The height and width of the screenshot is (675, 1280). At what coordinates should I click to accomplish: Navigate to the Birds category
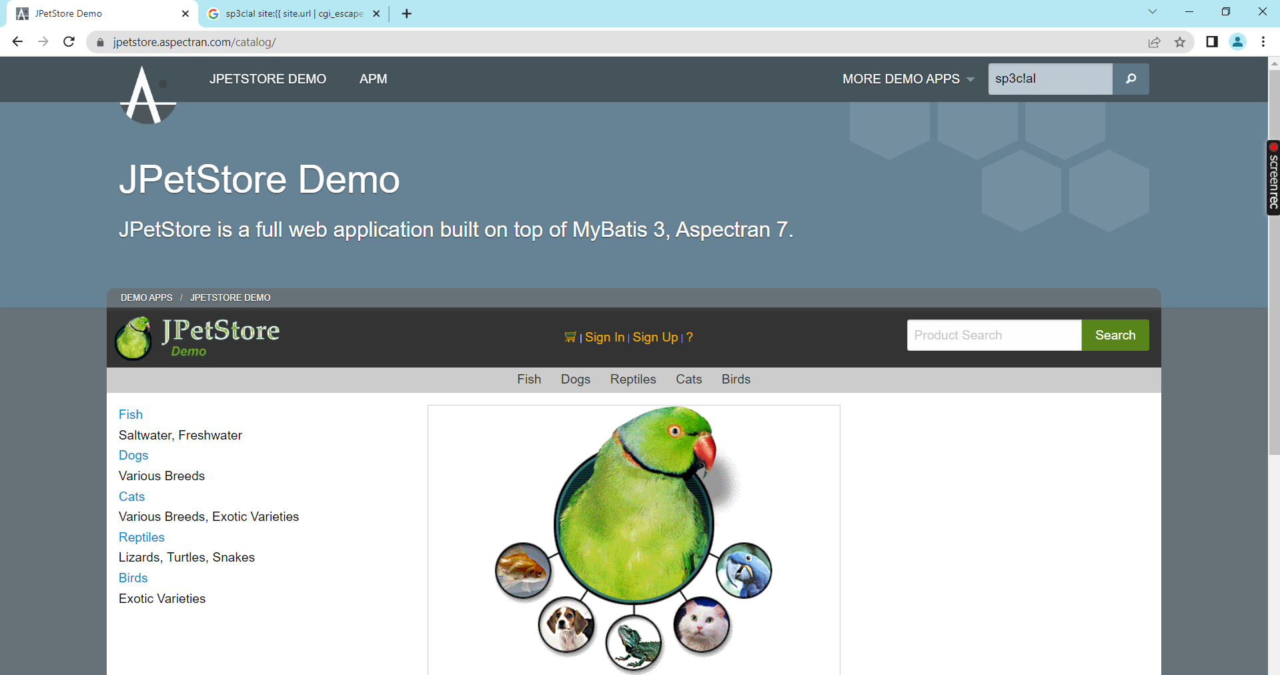click(x=736, y=379)
